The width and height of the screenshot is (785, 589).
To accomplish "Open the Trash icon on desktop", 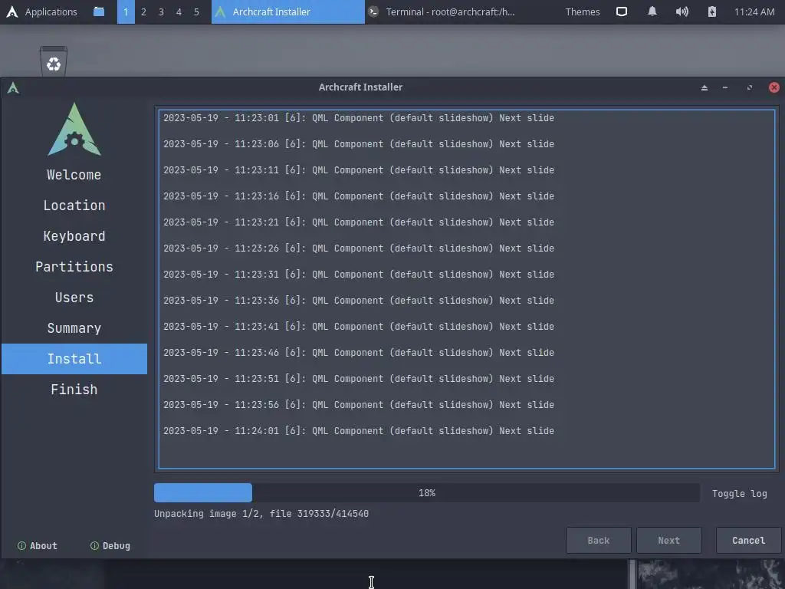I will coord(54,61).
